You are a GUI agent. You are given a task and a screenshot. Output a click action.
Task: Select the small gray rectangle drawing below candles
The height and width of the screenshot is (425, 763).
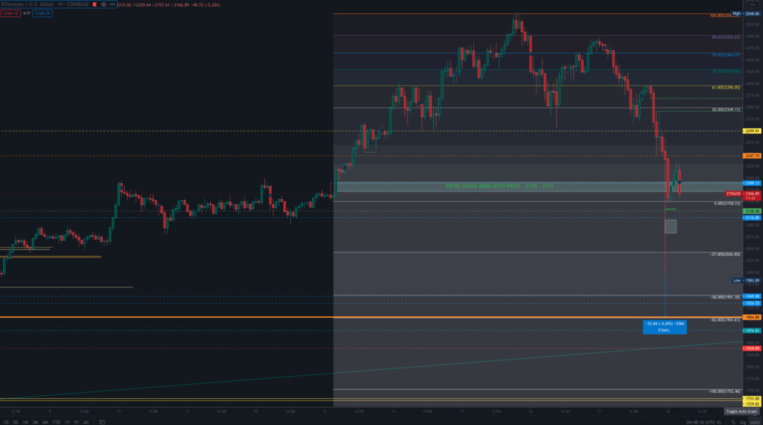[671, 226]
